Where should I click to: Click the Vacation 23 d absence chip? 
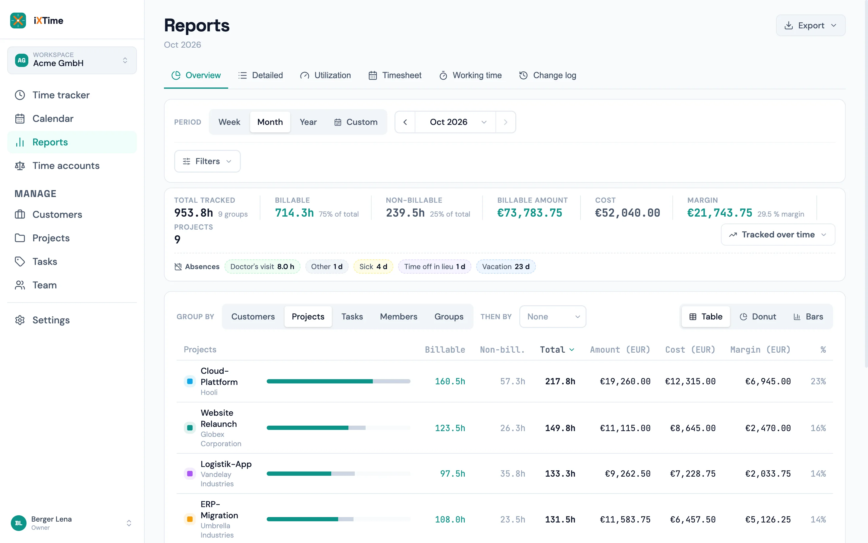coord(506,266)
